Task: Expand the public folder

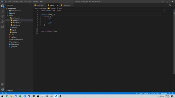Action: click(x=13, y=13)
